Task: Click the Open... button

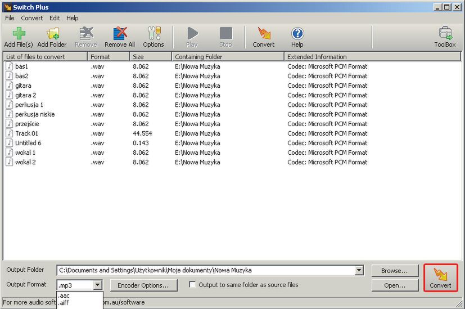Action: click(x=395, y=285)
